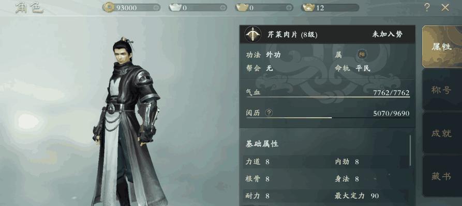462x206 pixels.
Task: Click the 未加入势 faction label
Action: point(387,35)
